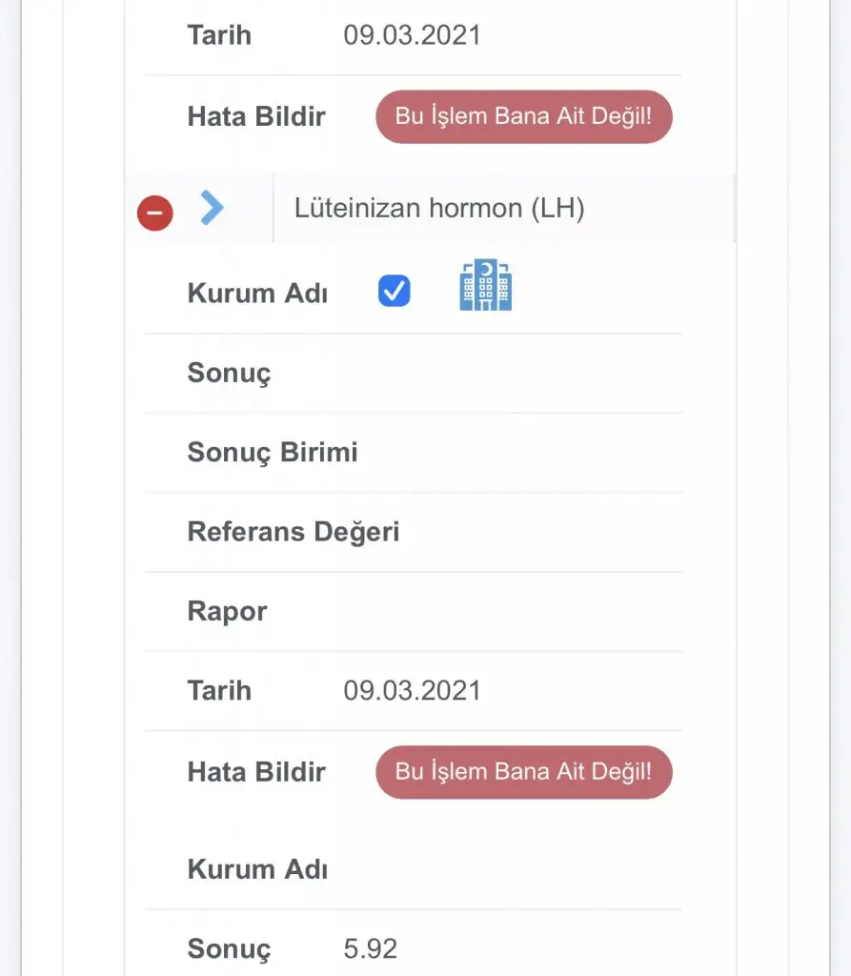Select the Rapor row
This screenshot has width=851, height=976.
click(228, 611)
